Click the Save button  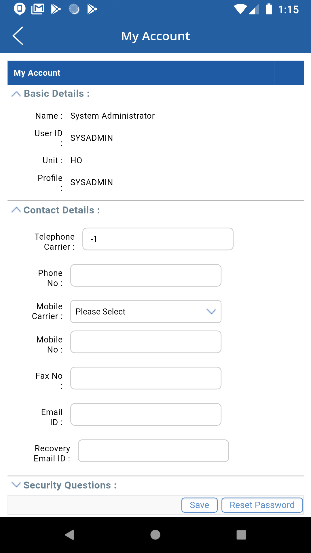click(x=200, y=505)
